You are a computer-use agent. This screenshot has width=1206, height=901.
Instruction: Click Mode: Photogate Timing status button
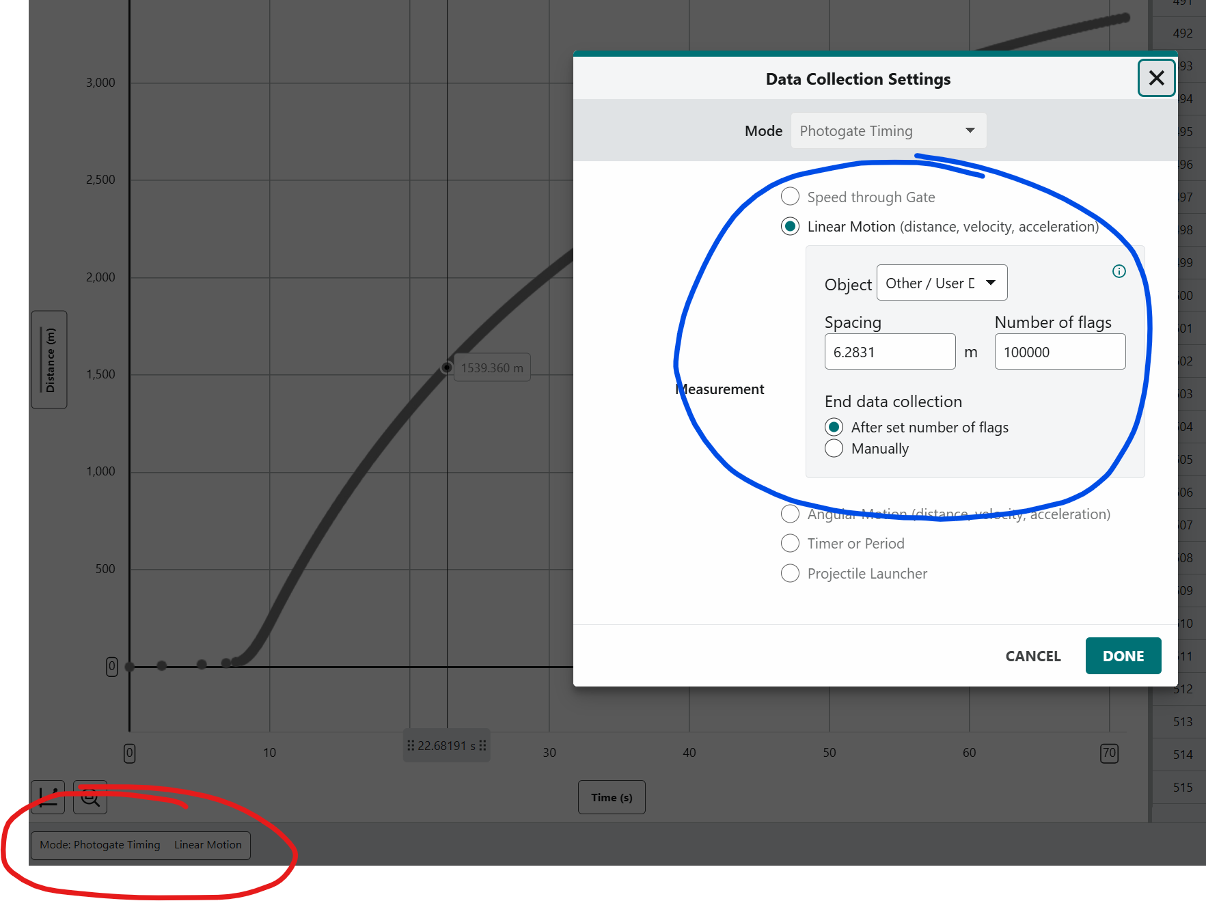coord(140,845)
